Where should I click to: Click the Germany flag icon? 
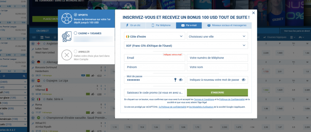pyautogui.click(x=39, y=62)
